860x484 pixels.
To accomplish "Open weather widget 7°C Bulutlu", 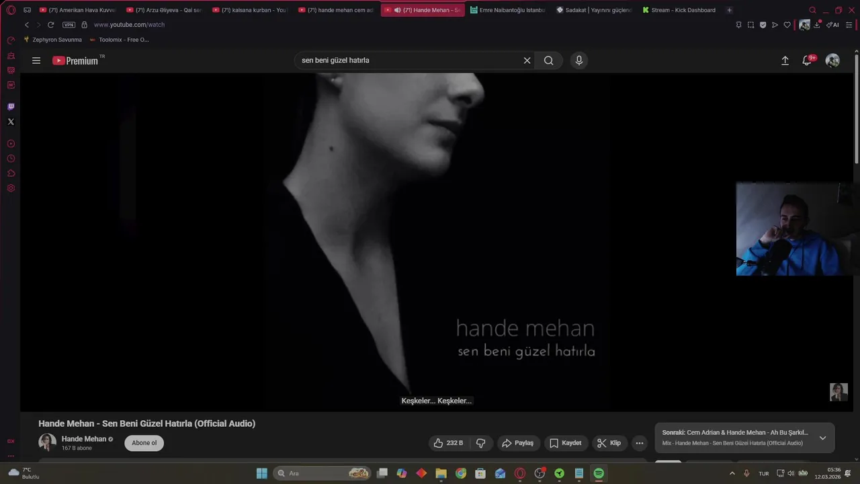I will 24,473.
